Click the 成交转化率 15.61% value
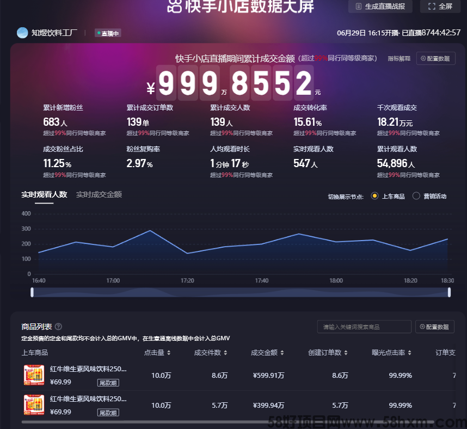The image size is (467, 429). coord(308,122)
